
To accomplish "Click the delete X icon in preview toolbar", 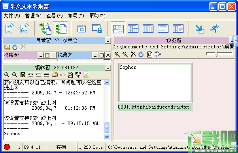I will tap(133, 54).
